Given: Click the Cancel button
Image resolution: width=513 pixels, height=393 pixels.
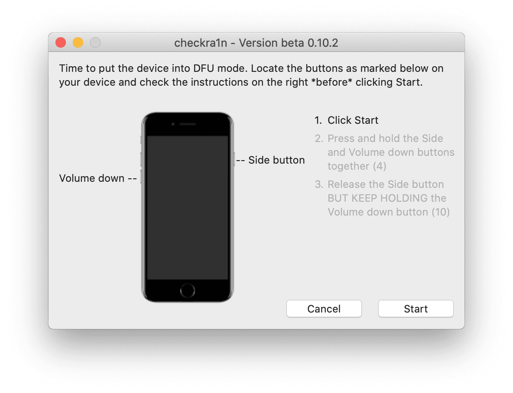Looking at the screenshot, I should pyautogui.click(x=324, y=309).
